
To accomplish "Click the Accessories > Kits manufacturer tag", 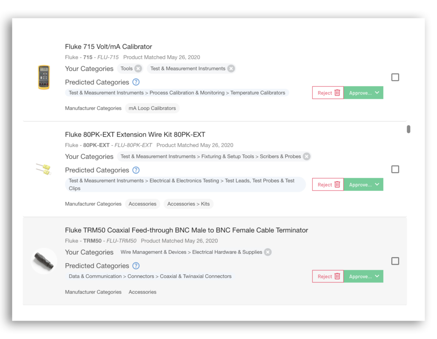I will coord(188,204).
